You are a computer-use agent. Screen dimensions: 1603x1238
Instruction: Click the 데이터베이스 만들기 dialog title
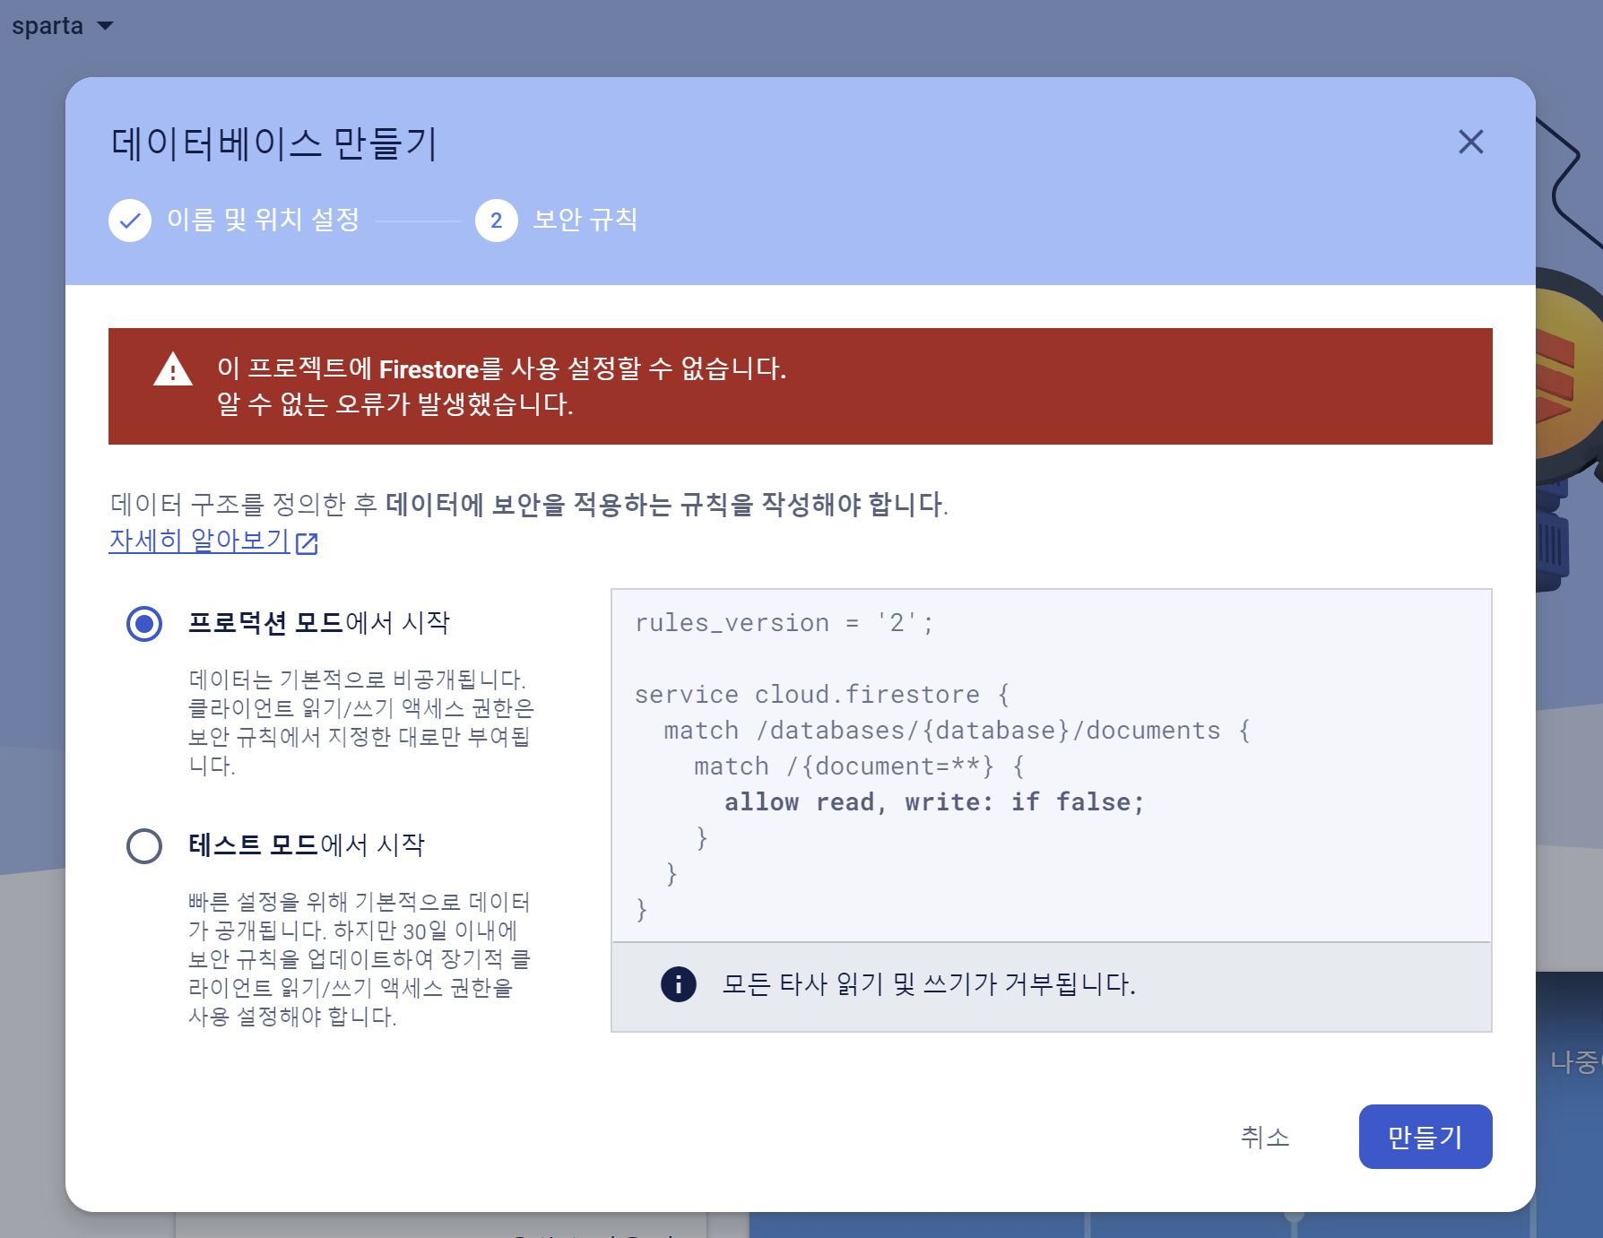(273, 143)
